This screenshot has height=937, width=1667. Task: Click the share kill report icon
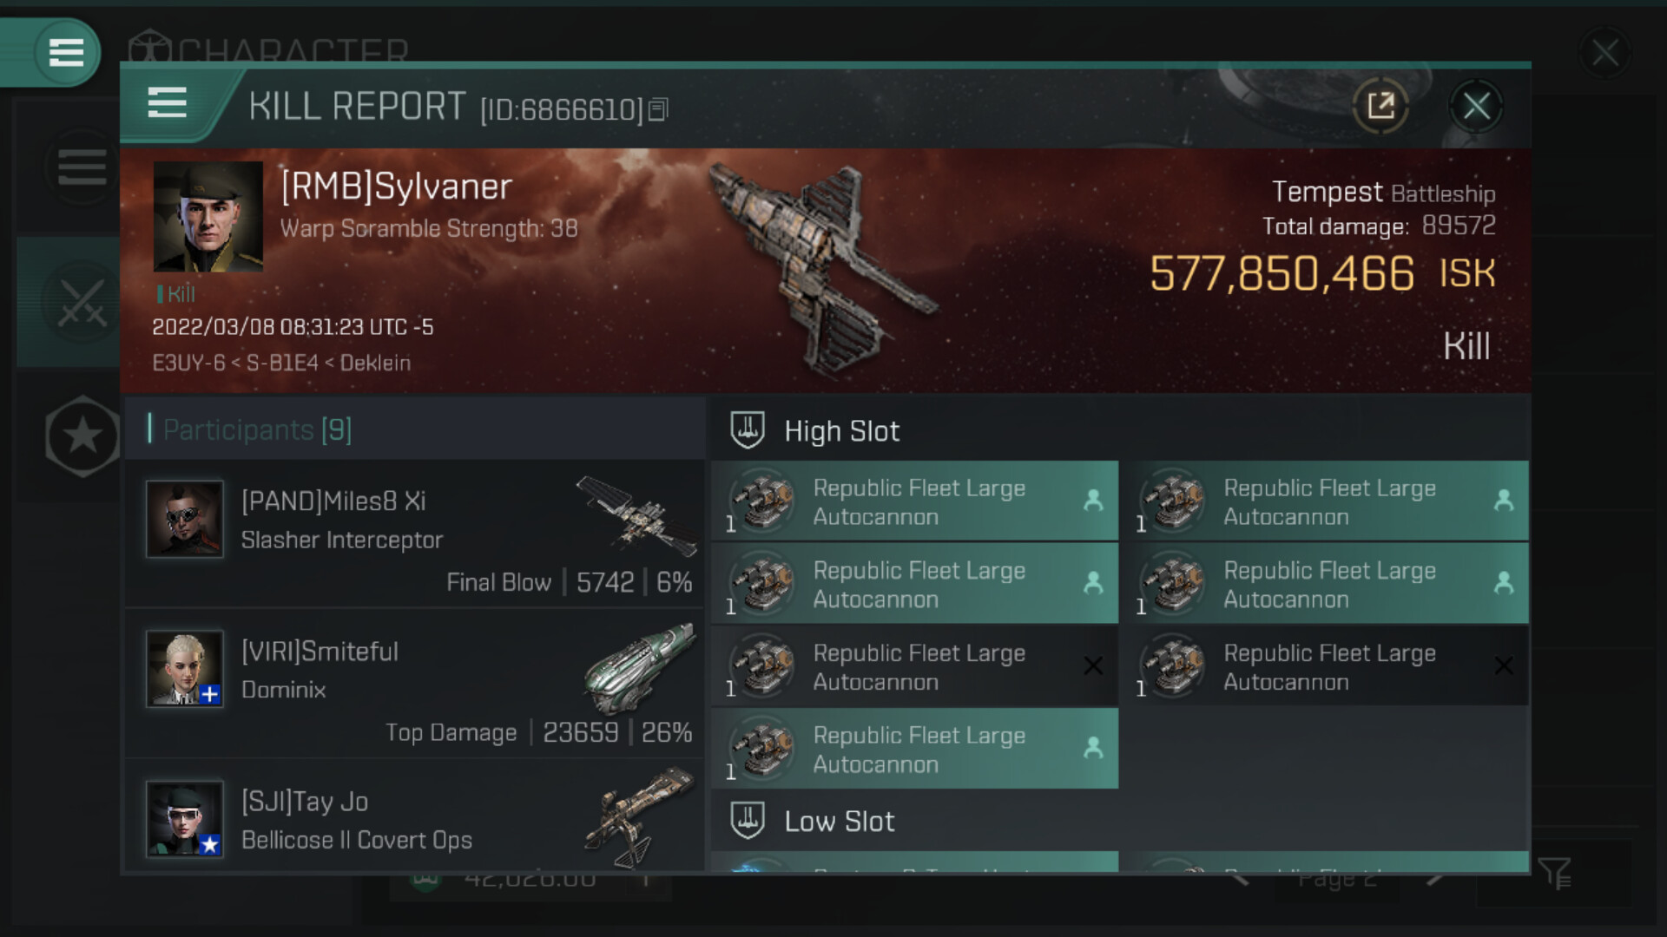point(1380,107)
